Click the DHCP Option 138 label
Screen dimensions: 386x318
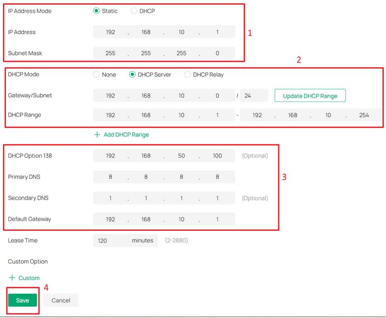click(x=30, y=156)
